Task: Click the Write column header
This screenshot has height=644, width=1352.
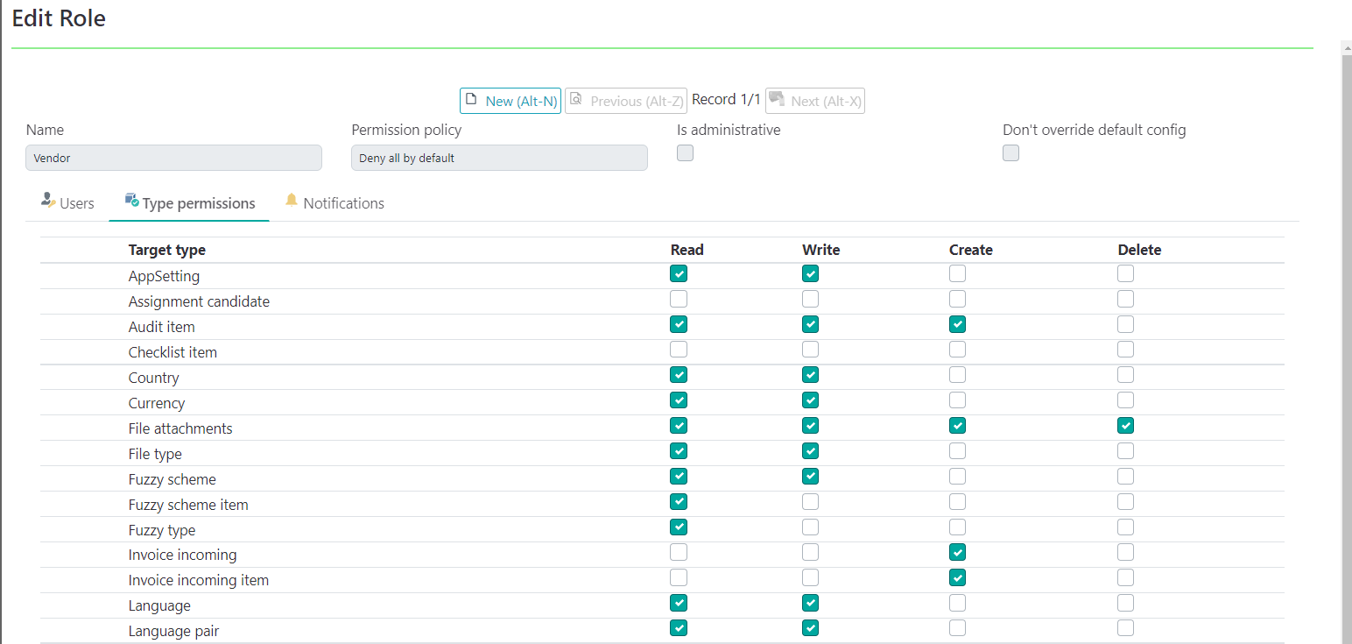Action: tap(821, 250)
